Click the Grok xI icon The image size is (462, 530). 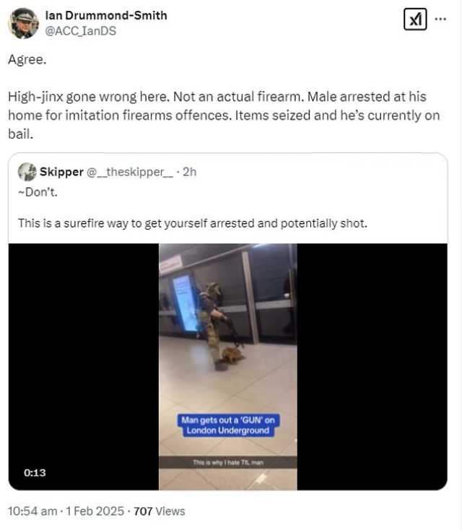click(415, 19)
